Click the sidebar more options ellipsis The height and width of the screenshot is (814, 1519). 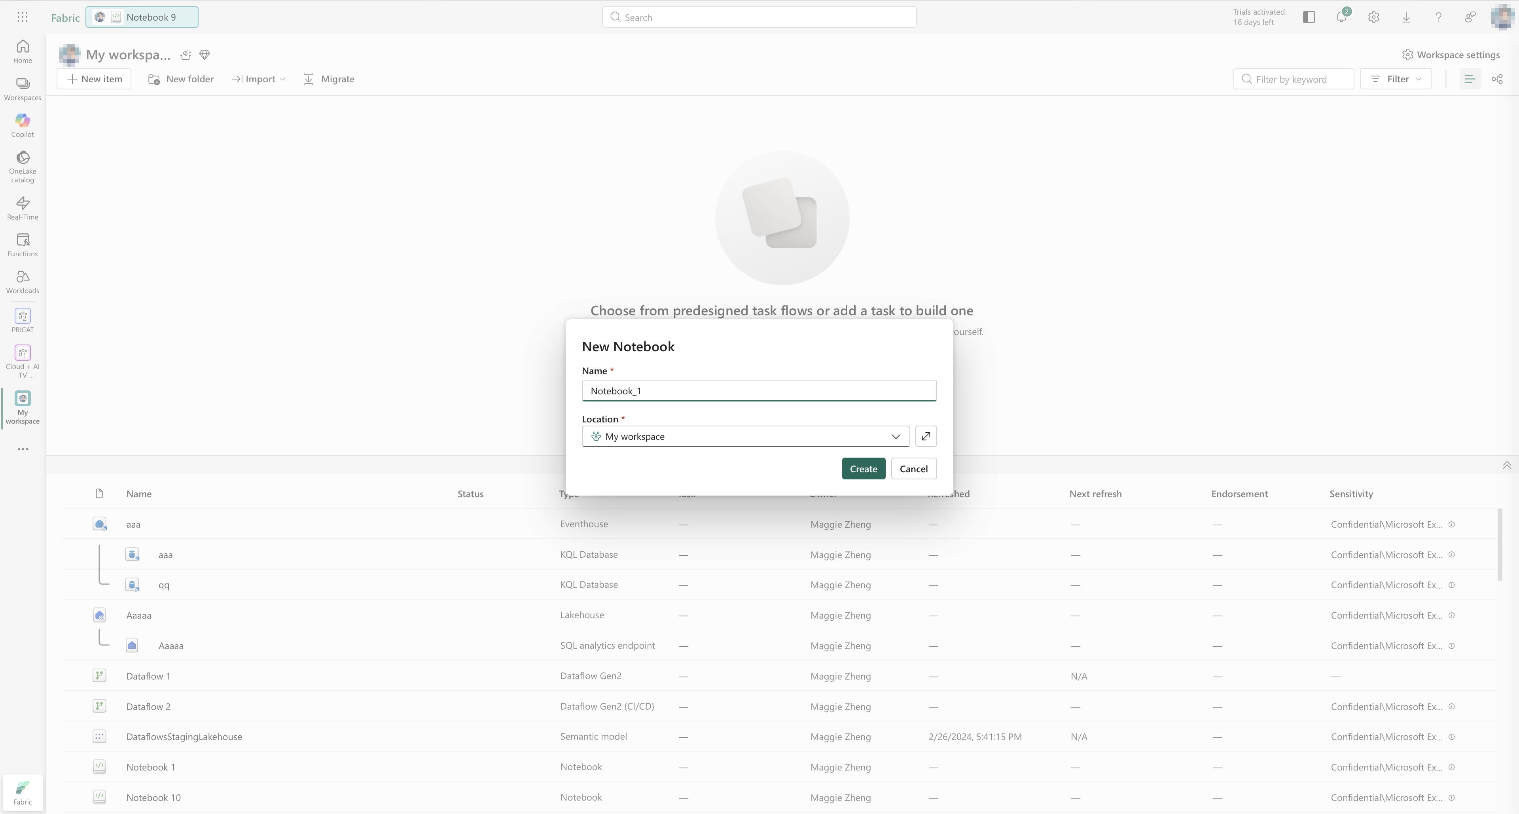click(x=23, y=449)
